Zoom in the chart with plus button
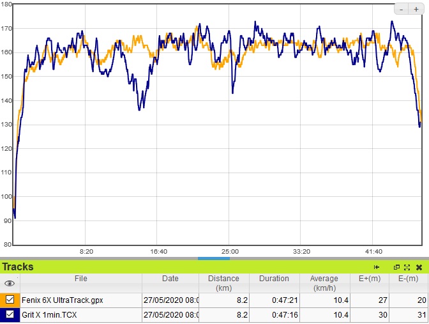 coord(415,10)
